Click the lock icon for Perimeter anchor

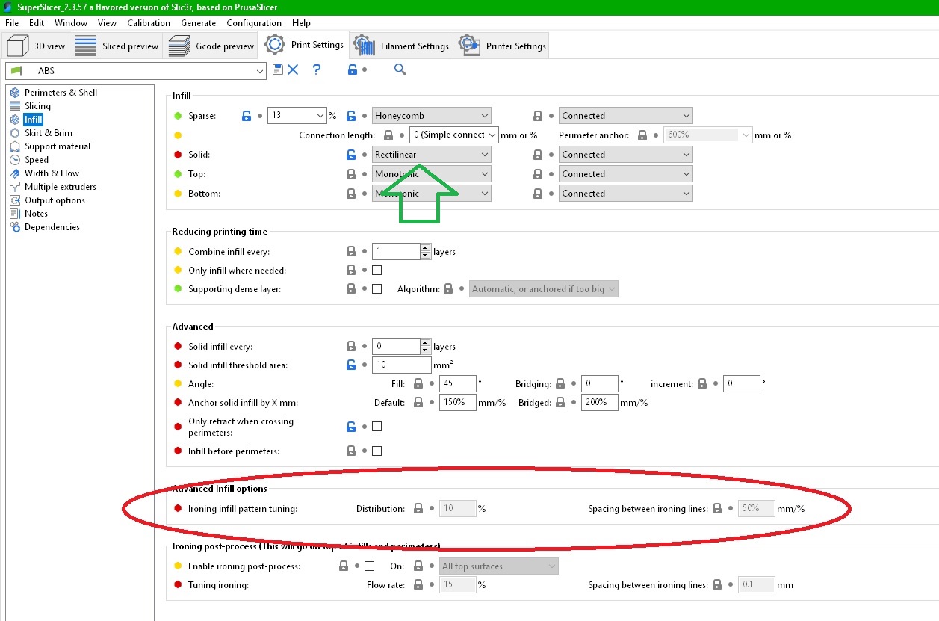[x=642, y=135]
